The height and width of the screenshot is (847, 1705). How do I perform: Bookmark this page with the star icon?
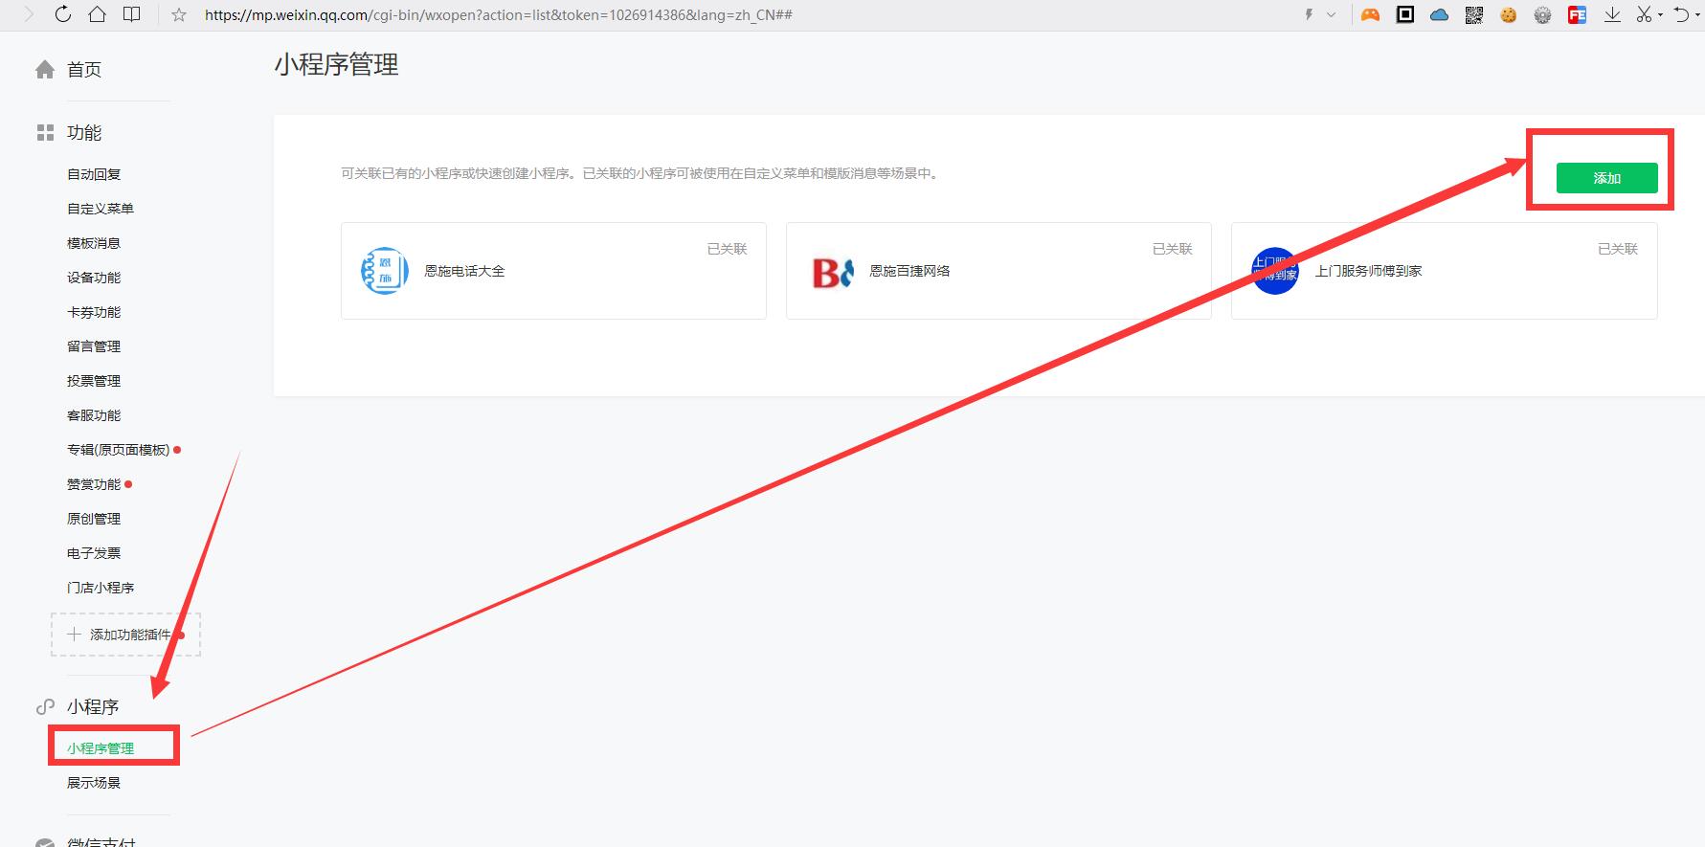coord(178,15)
